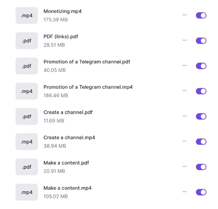Disable the Make a content.mp4 switch
218x209 pixels.
(201, 192)
